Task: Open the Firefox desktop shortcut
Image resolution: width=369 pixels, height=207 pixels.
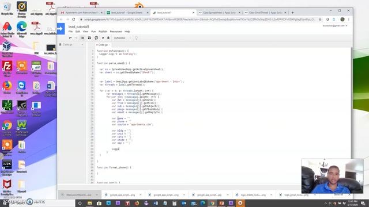Action: [x=7, y=87]
